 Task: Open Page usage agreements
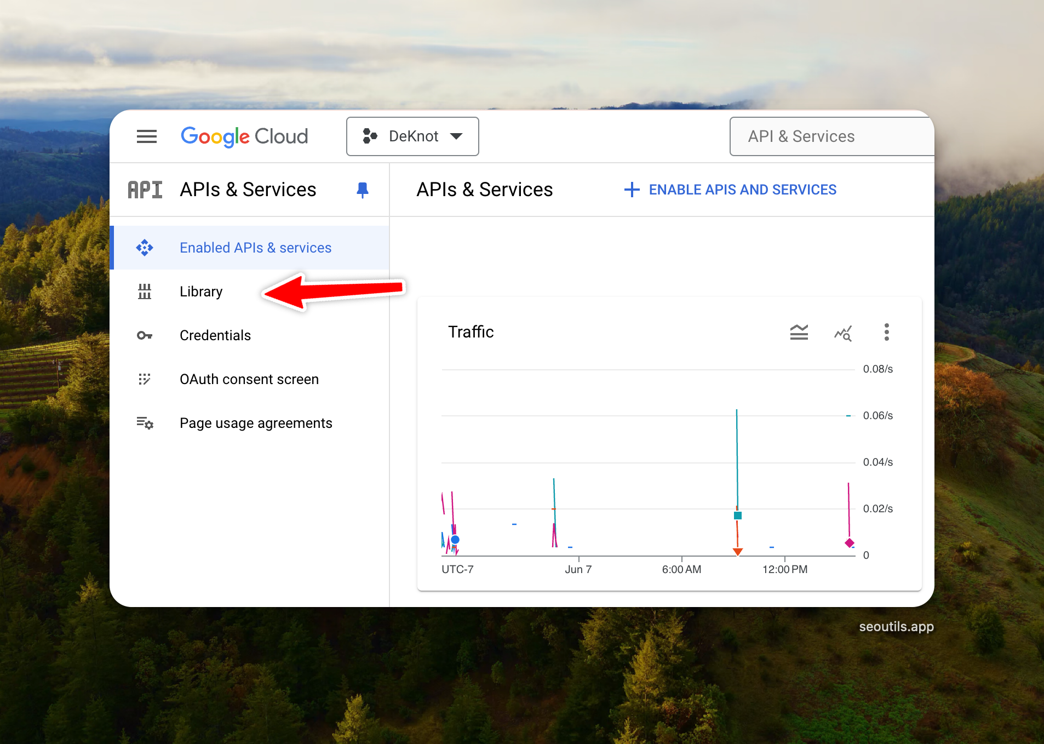(x=256, y=423)
